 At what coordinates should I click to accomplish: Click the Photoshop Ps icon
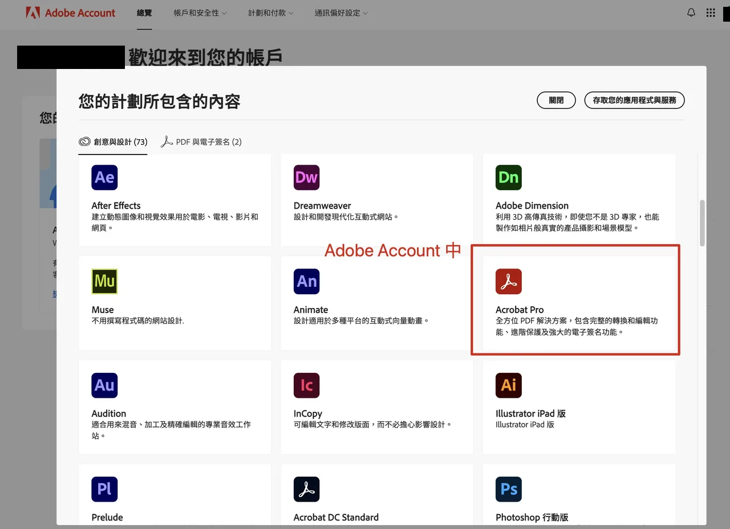(x=508, y=489)
